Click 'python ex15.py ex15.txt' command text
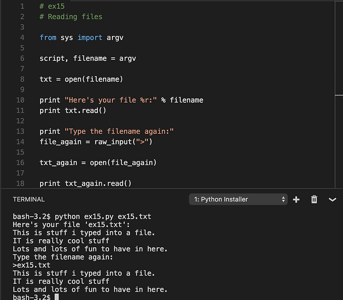 coord(103,217)
